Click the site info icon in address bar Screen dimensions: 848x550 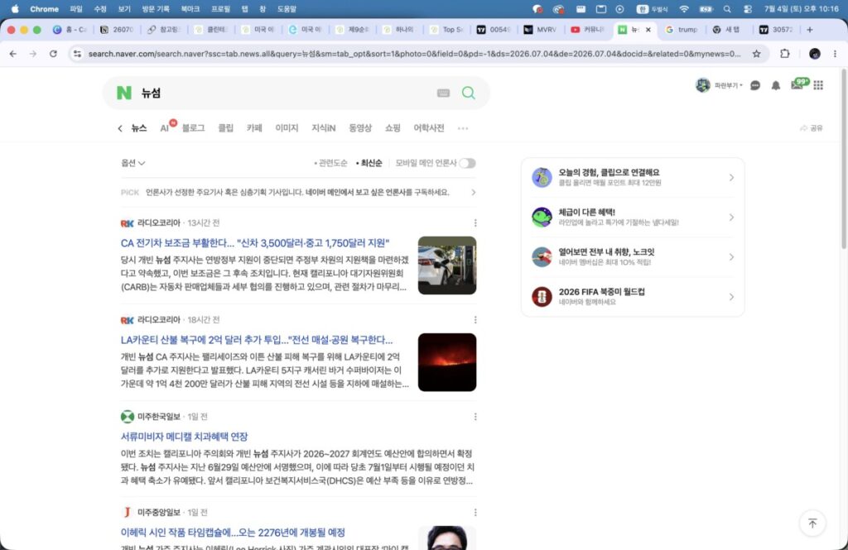77,54
